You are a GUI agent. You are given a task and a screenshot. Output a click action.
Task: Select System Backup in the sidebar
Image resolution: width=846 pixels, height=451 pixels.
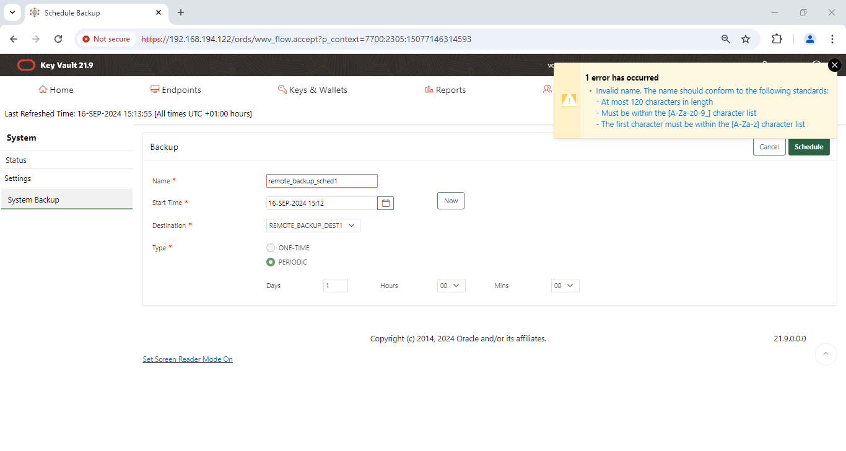(x=67, y=199)
